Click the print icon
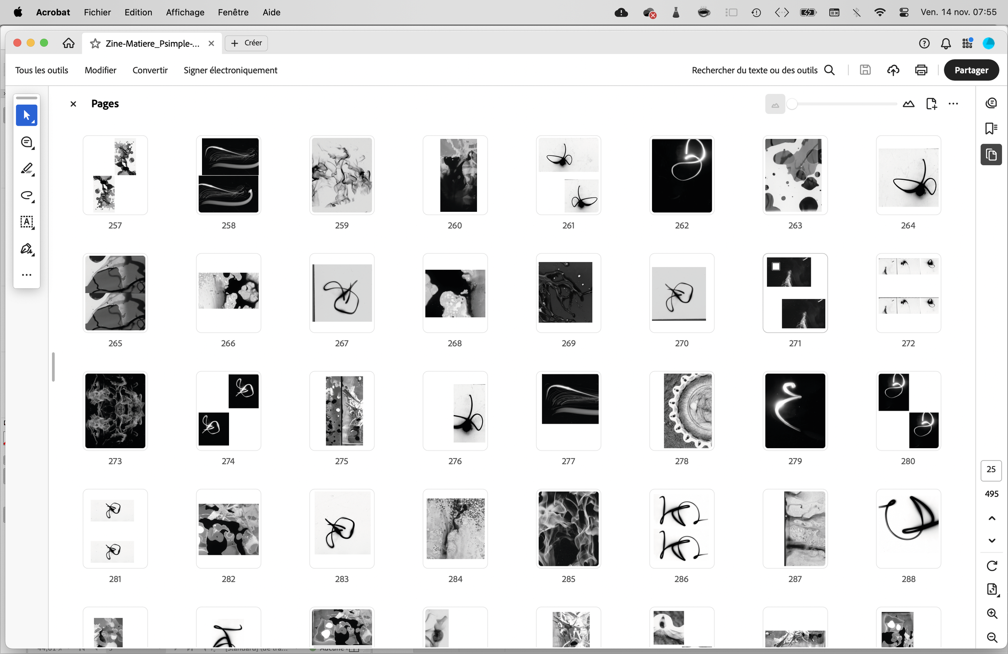Screen dimensions: 1008x654 [x=921, y=70]
